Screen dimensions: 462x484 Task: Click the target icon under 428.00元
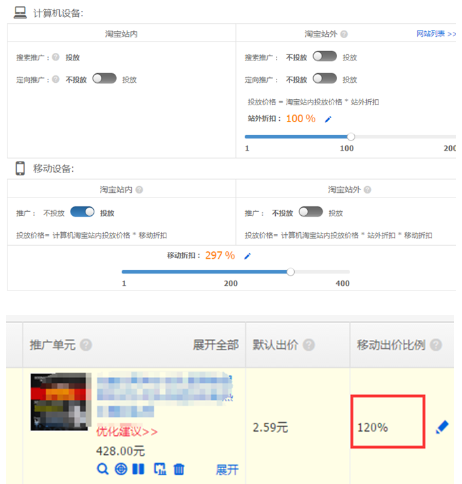(x=121, y=469)
